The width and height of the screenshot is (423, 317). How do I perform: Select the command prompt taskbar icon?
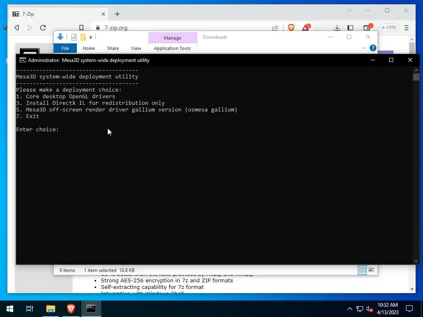point(91,309)
